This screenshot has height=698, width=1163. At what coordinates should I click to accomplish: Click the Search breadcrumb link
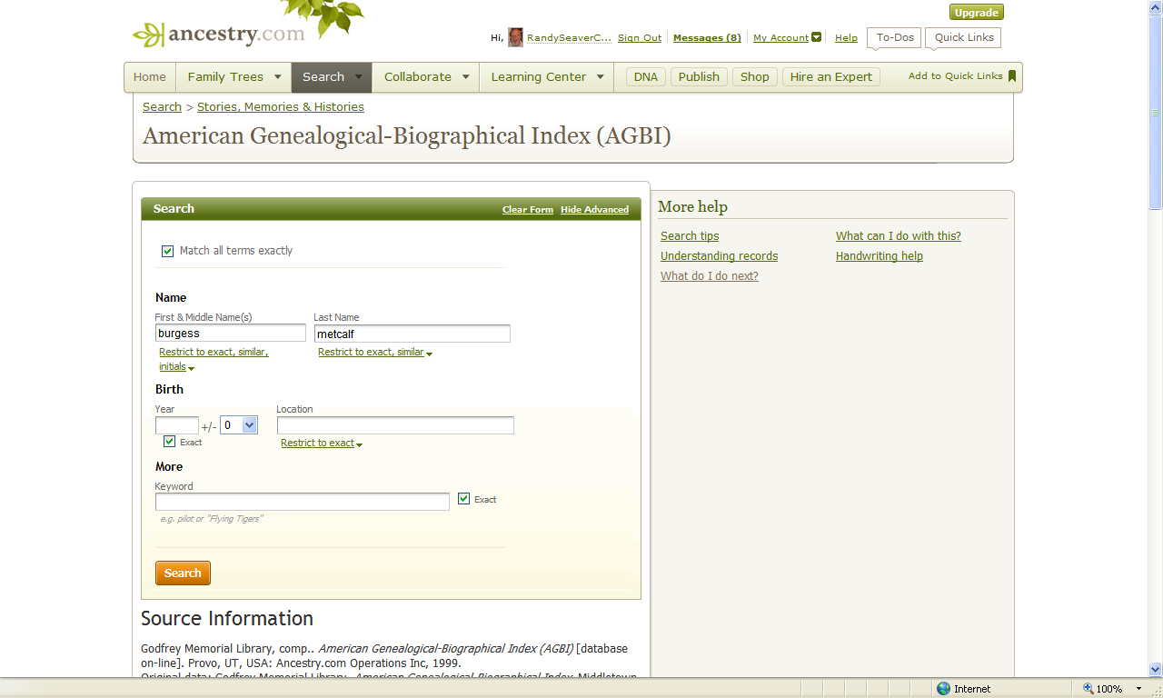[162, 107]
